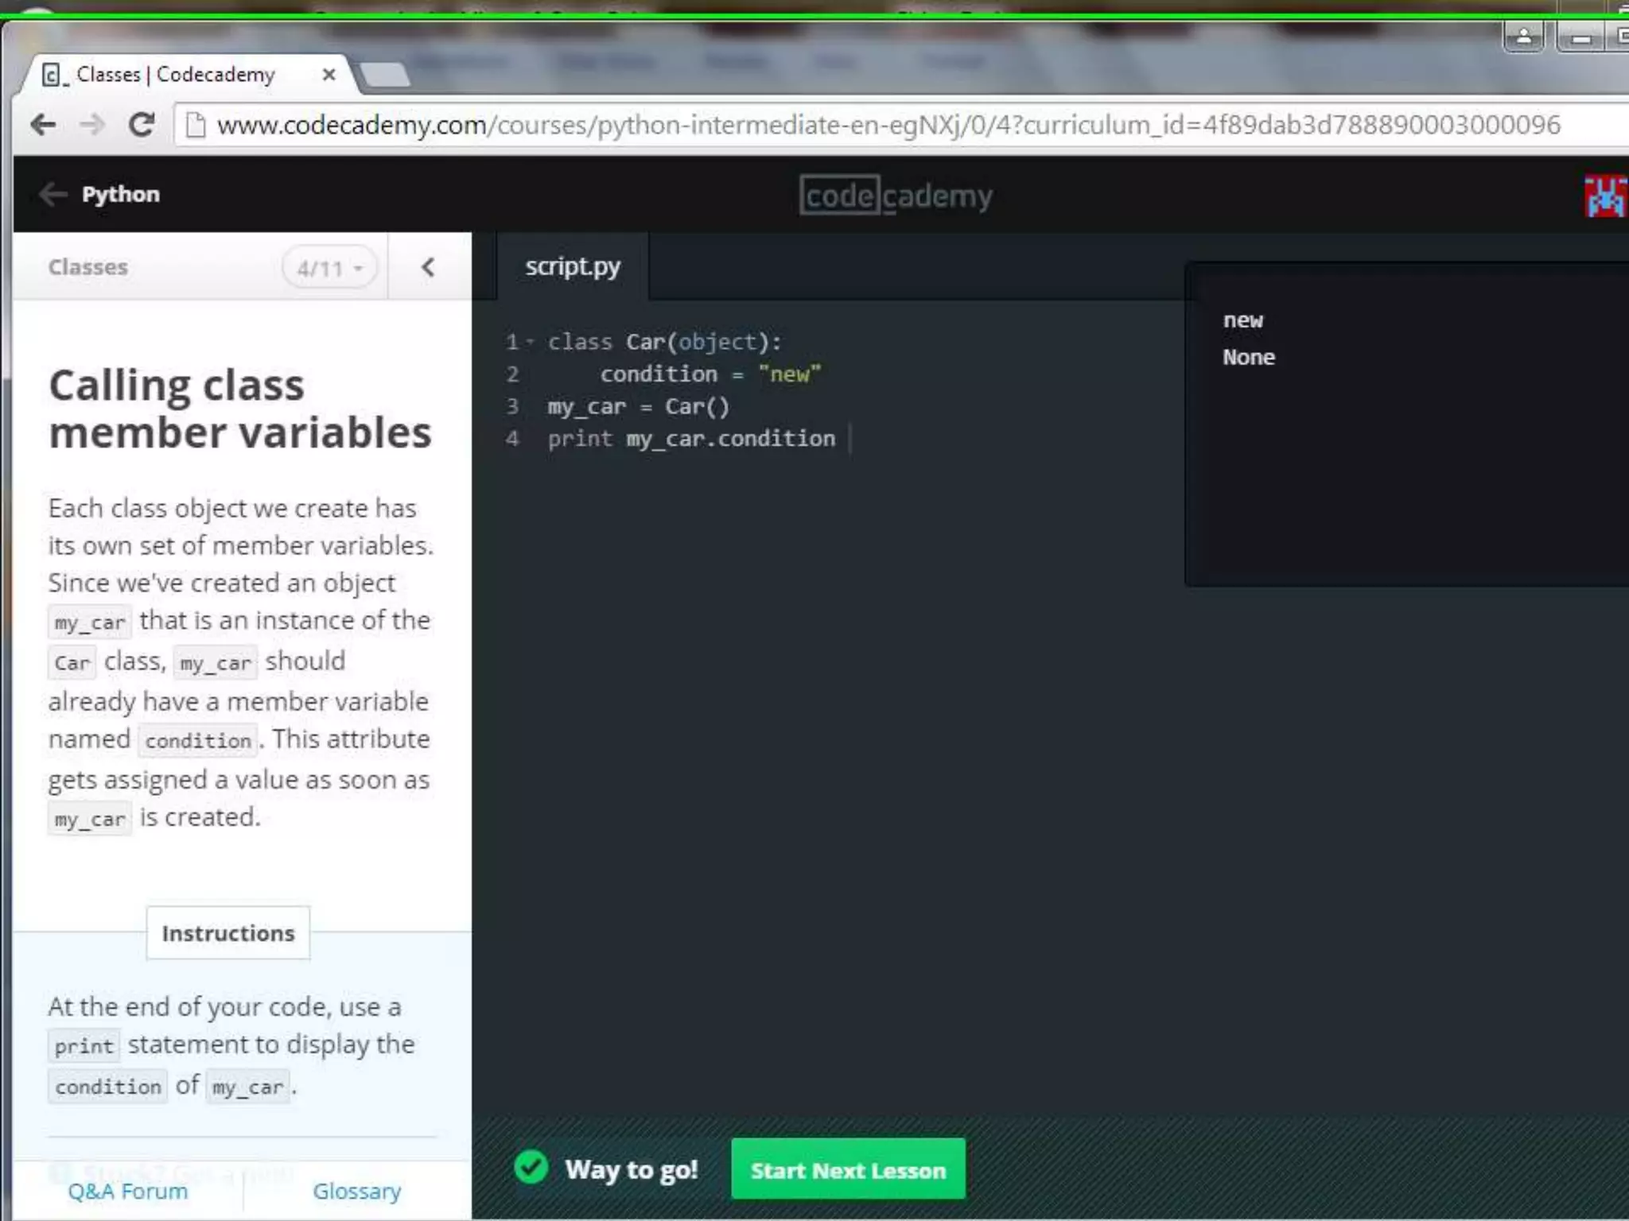The height and width of the screenshot is (1221, 1629).
Task: Collapse the lesson sidebar with chevron
Action: click(428, 267)
